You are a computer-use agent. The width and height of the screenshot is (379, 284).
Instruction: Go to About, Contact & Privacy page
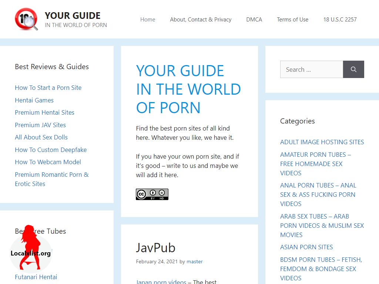pyautogui.click(x=201, y=20)
